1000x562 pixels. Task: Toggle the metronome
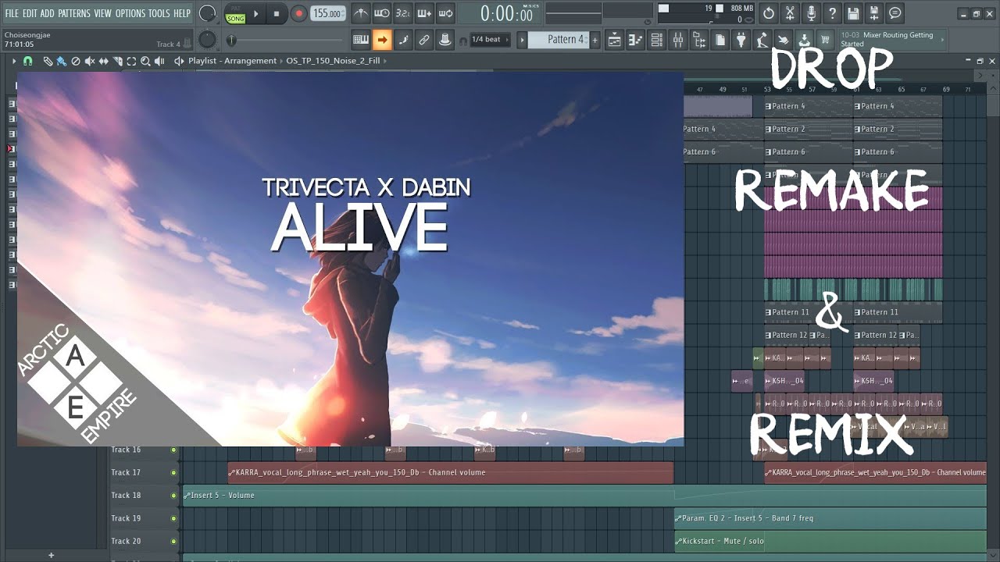[x=362, y=13]
